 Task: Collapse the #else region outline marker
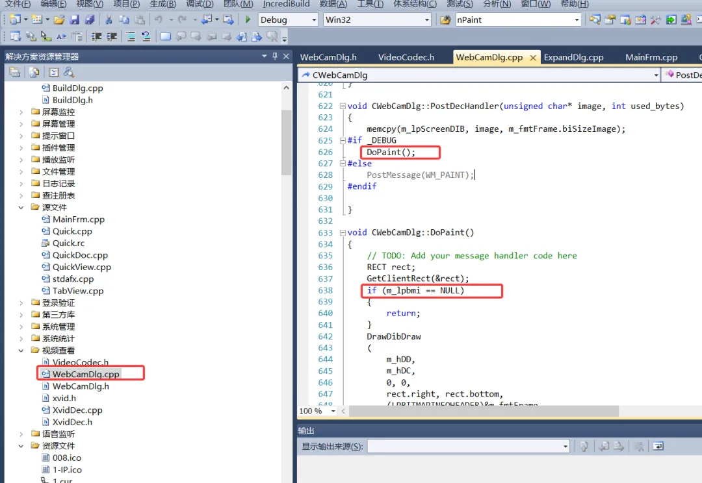(343, 163)
